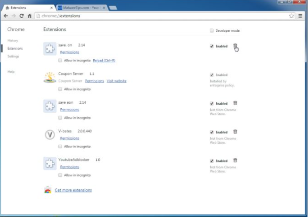Click Permissions link under V-bates
The image size is (308, 217).
click(x=69, y=138)
